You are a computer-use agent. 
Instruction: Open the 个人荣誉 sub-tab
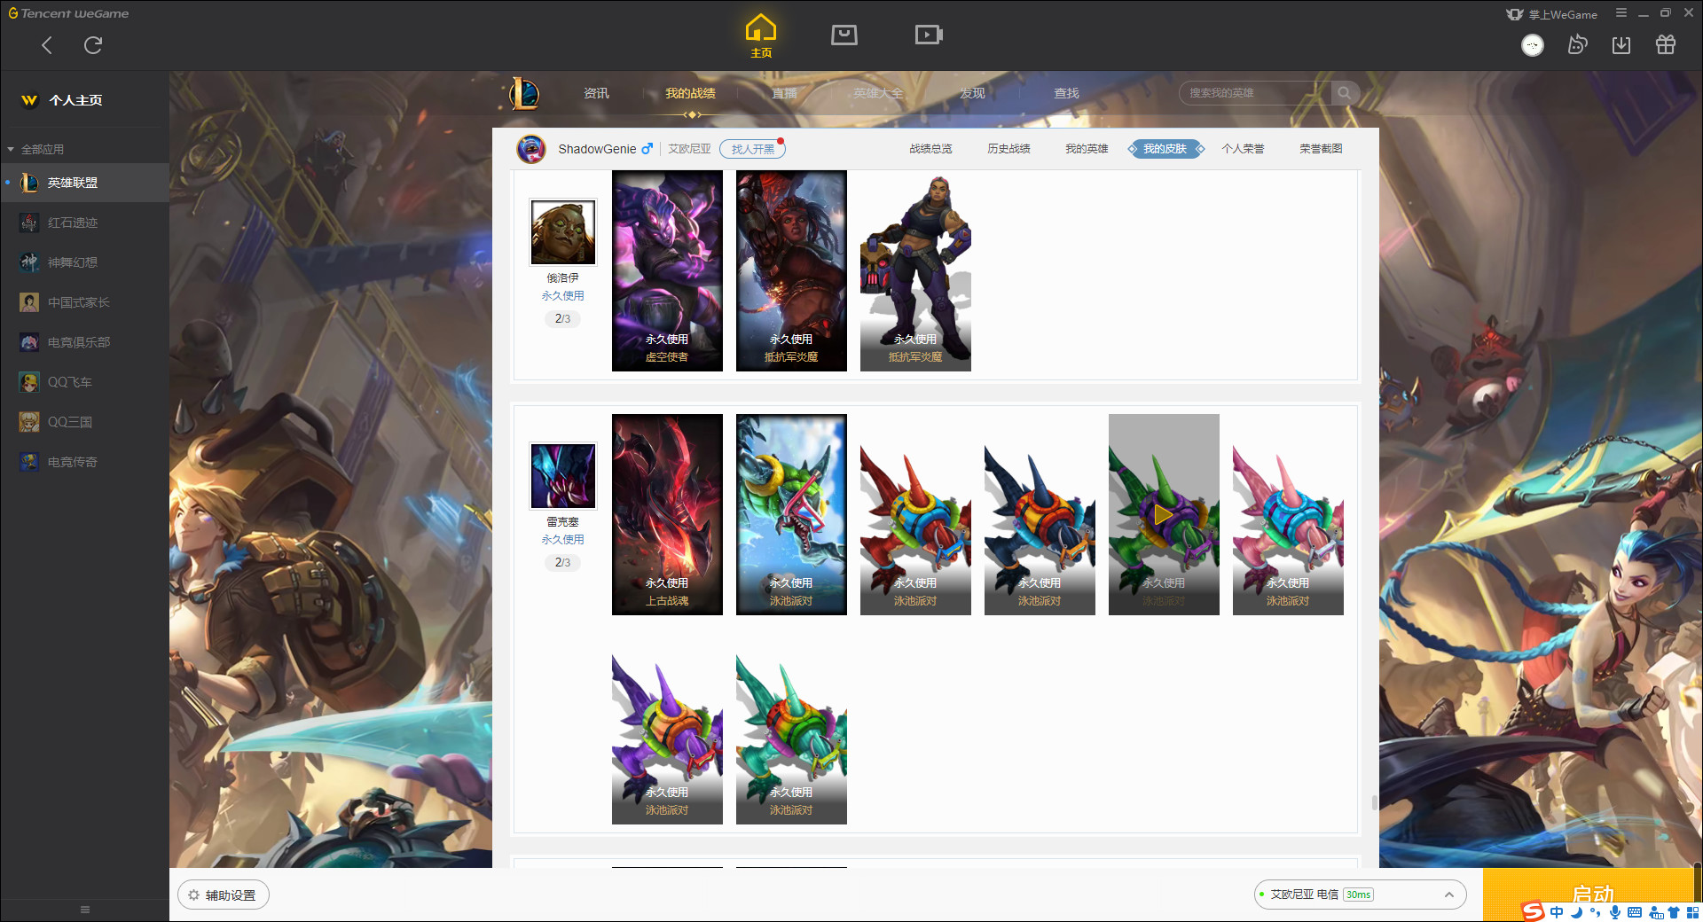point(1243,149)
